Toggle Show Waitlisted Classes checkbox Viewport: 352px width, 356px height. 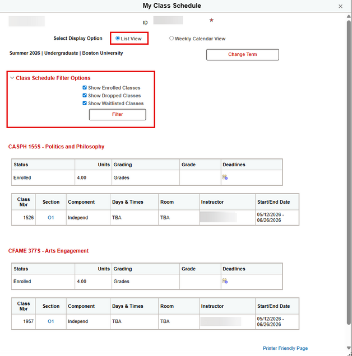(x=85, y=104)
